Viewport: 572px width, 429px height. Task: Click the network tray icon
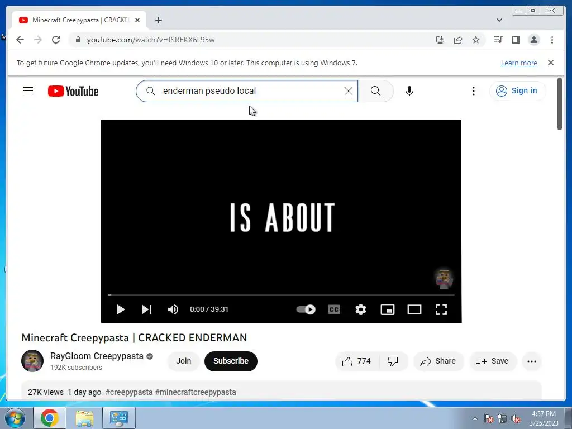pyautogui.click(x=502, y=418)
